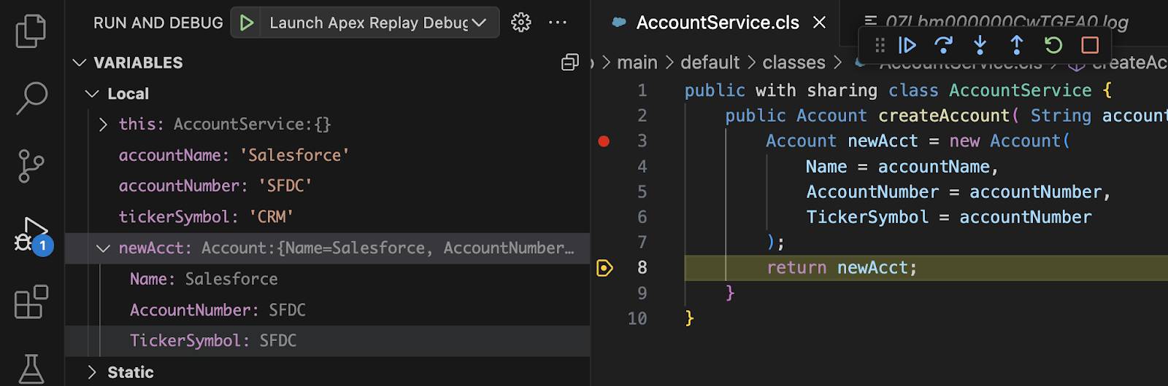
Task: Open the Explorer view in activity bar
Action: pos(31,30)
